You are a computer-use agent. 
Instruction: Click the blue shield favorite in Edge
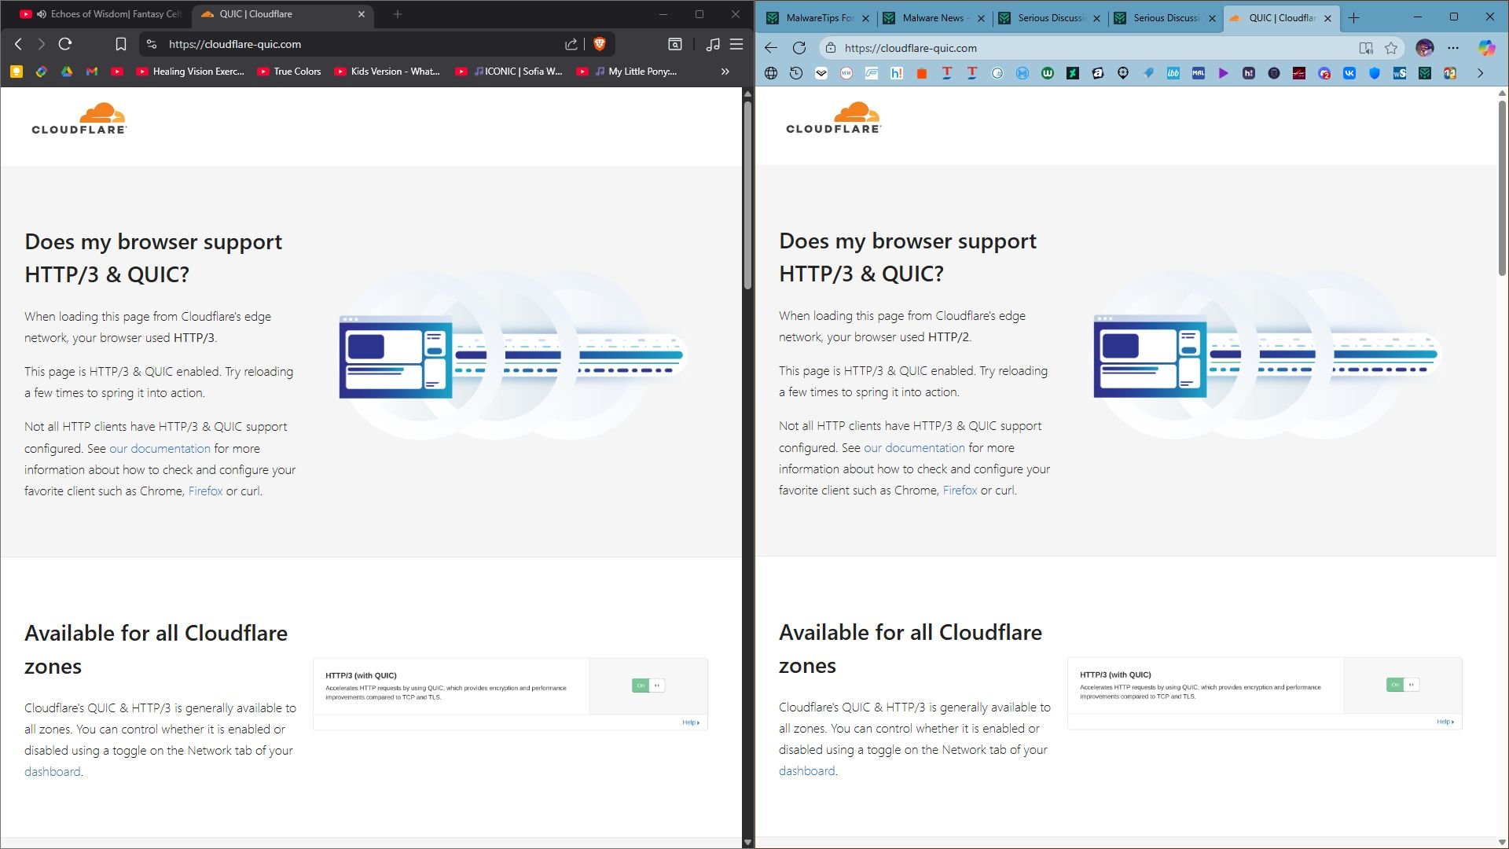click(1375, 73)
